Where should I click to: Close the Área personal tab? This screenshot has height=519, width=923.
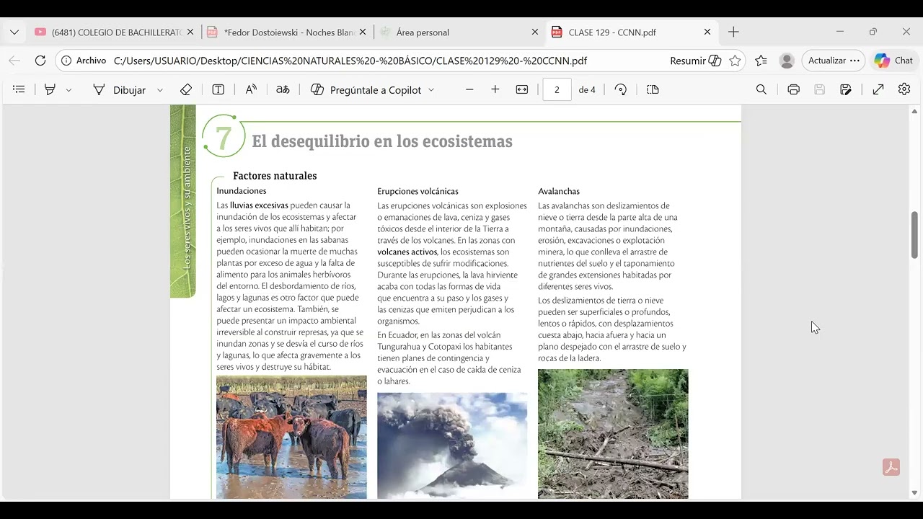535,32
